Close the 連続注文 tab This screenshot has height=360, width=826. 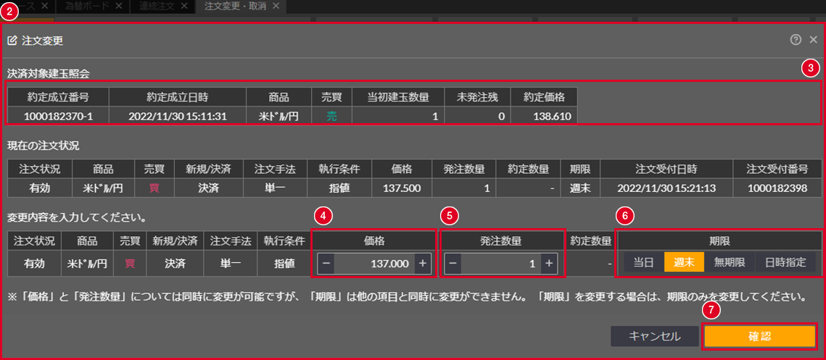pos(184,6)
